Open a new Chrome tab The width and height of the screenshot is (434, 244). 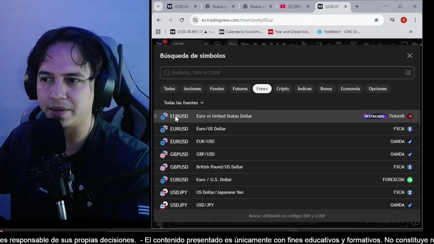(x=357, y=6)
